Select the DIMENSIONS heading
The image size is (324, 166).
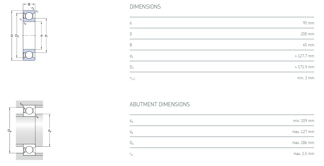point(145,7)
